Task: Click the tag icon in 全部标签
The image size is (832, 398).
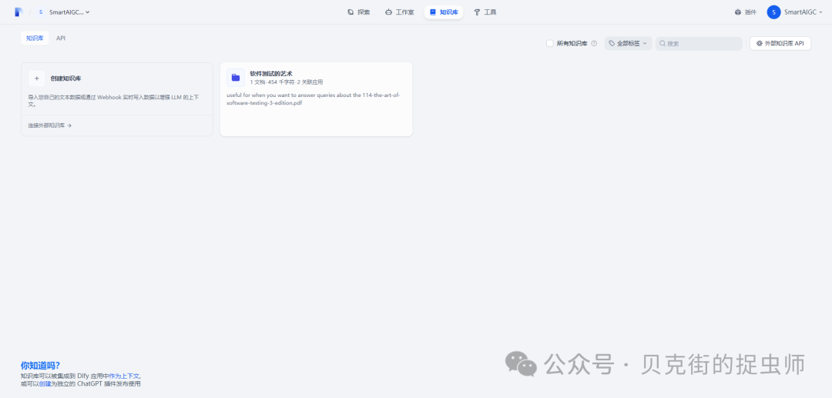Action: tap(612, 43)
